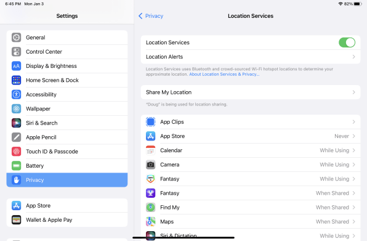Click the Find My app icon
367x241 pixels.
[150, 208]
